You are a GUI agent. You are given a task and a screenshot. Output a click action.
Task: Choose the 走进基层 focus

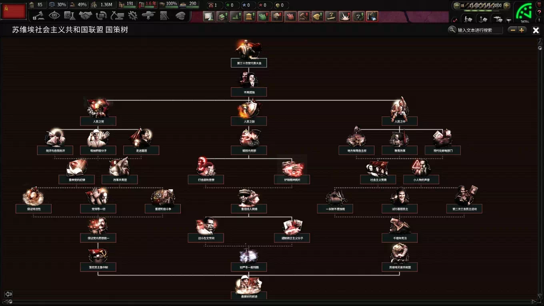[141, 150]
